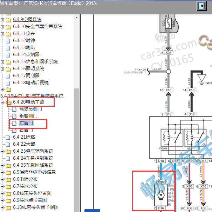Select the 6.4.11仪表 entry
This screenshot has width=212, height=212.
point(24,34)
